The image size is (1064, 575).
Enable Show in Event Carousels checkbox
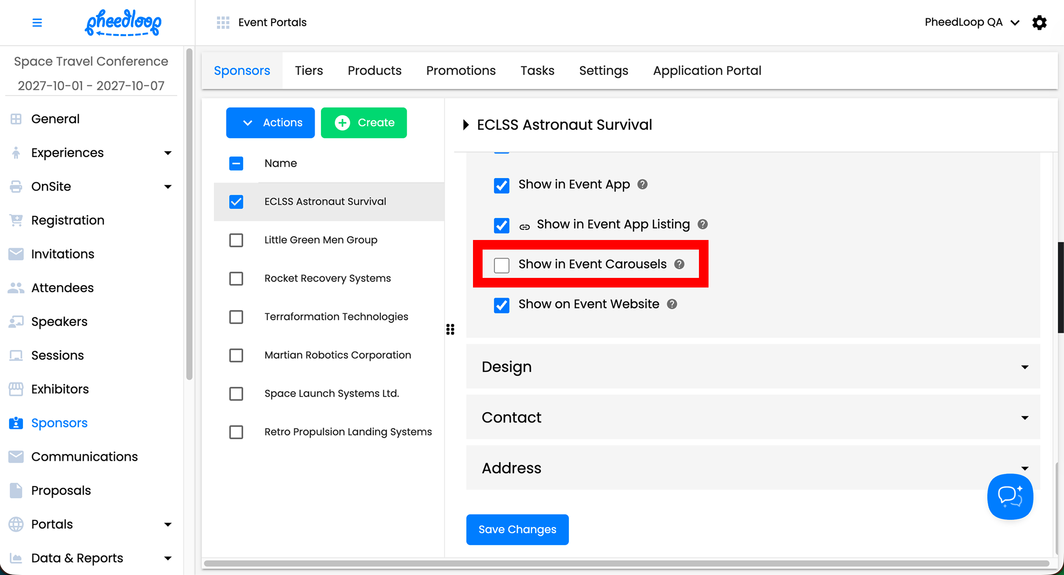pyautogui.click(x=502, y=265)
